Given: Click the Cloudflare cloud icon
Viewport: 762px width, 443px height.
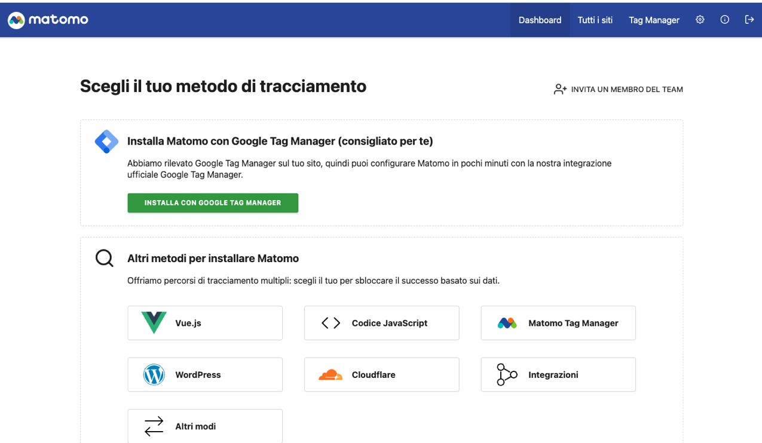Looking at the screenshot, I should (x=330, y=375).
